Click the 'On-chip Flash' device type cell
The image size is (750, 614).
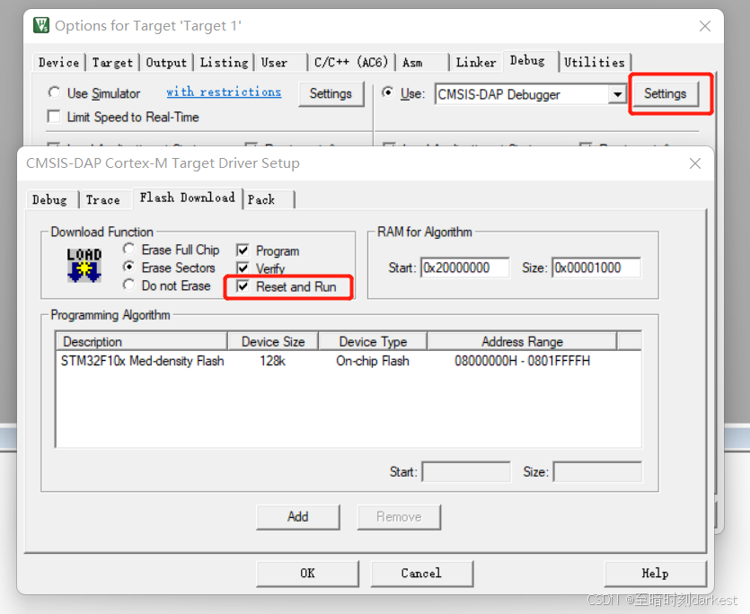click(373, 361)
